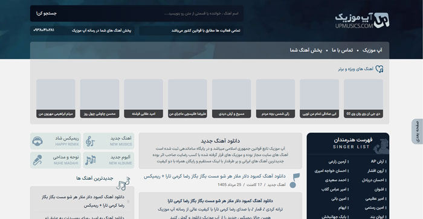Click the 17 کامنت comments link
The width and height of the screenshot is (423, 219).
(x=254, y=185)
